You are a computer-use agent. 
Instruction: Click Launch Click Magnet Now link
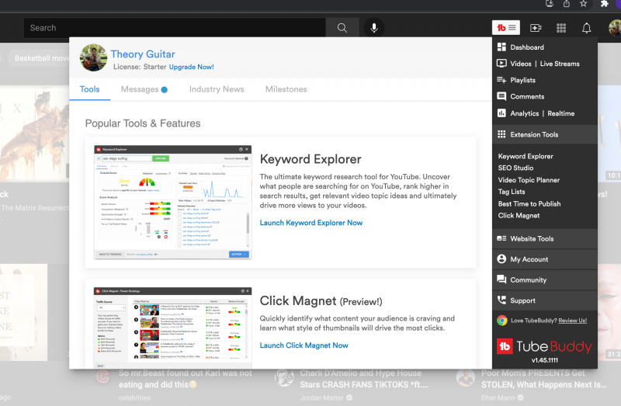click(304, 345)
